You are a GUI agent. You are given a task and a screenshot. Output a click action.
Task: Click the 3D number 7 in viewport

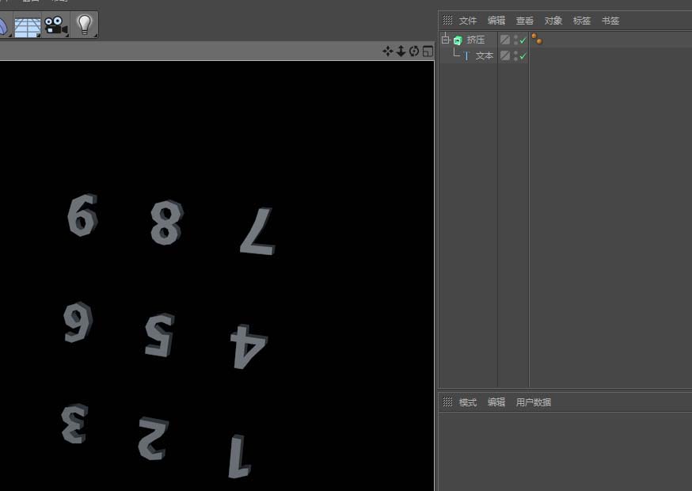tap(258, 231)
